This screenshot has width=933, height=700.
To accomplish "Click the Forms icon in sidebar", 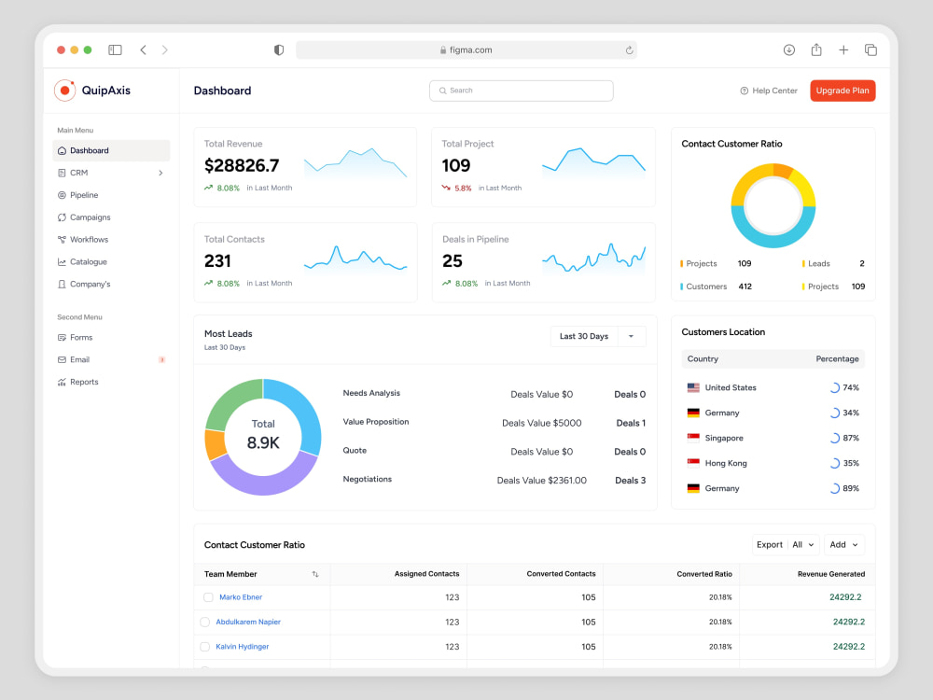I will click(62, 338).
